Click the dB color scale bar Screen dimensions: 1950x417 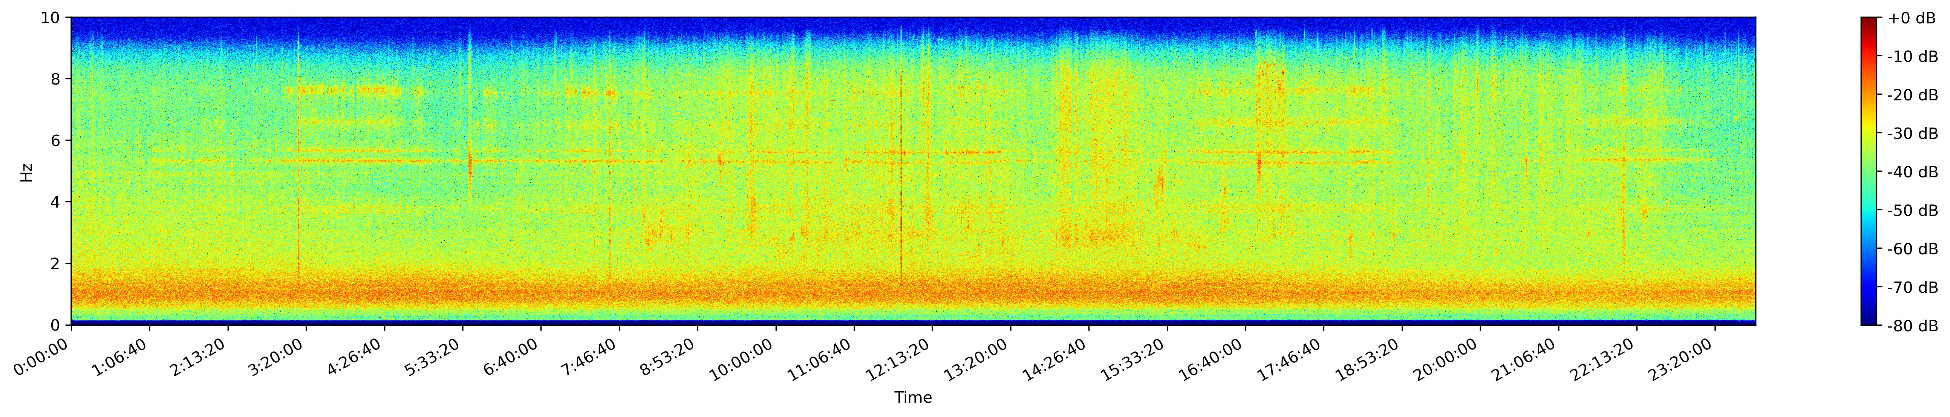(1868, 171)
